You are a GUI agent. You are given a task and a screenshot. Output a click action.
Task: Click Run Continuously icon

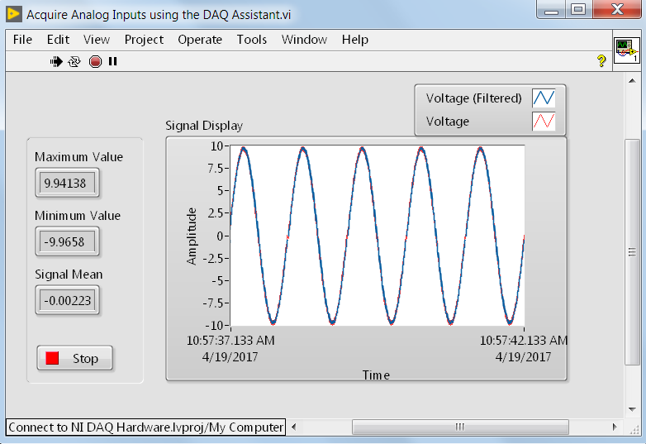[74, 61]
